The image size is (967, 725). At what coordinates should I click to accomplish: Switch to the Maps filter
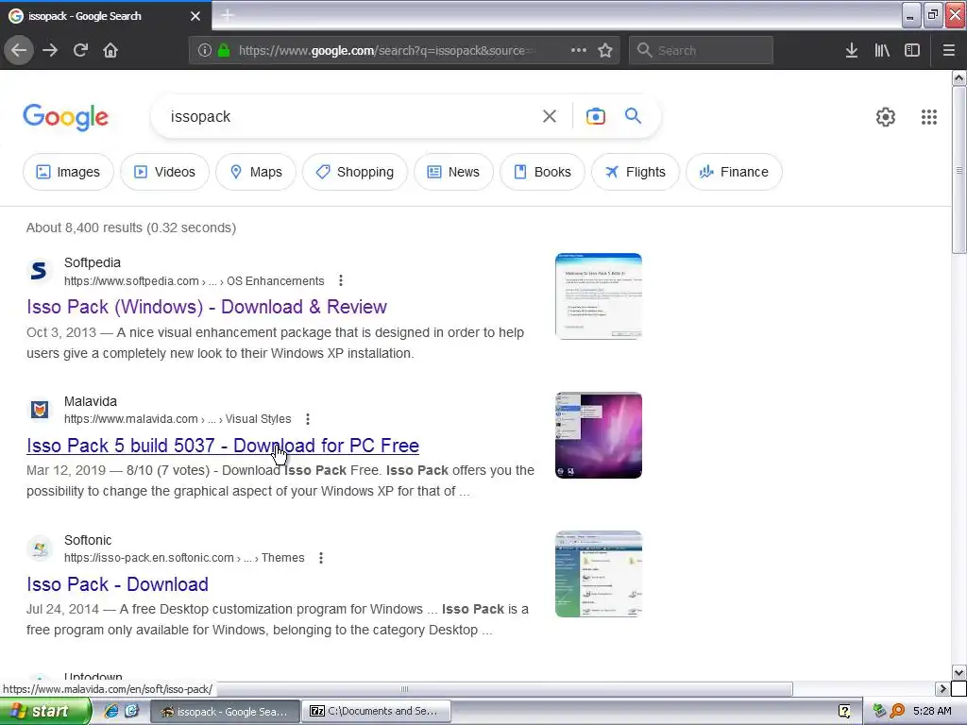click(256, 172)
